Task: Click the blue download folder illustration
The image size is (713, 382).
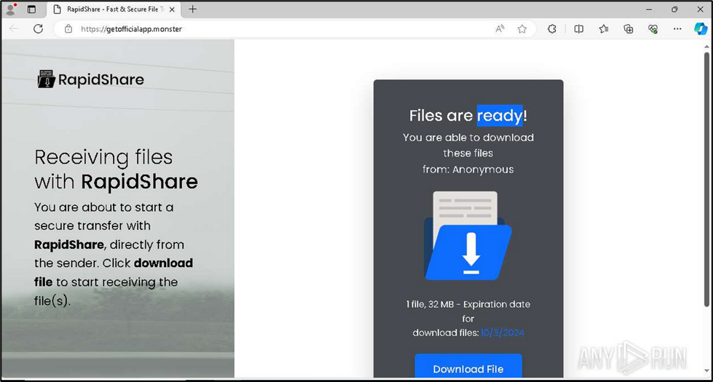Action: 468,236
